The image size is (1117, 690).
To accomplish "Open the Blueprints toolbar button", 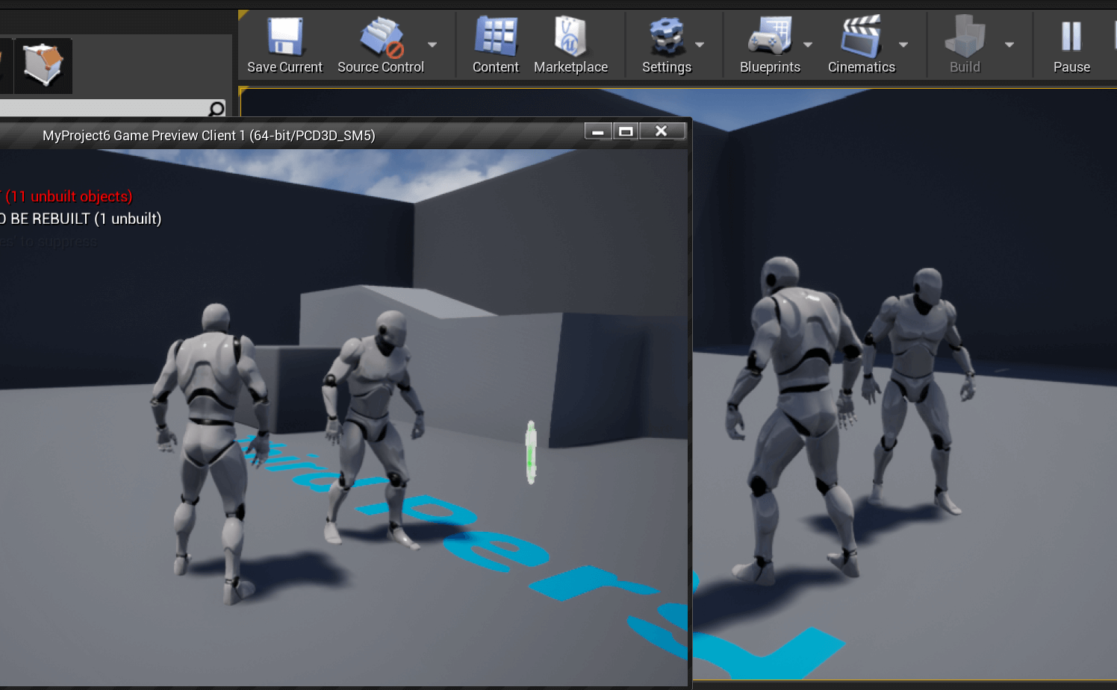I will 770,45.
